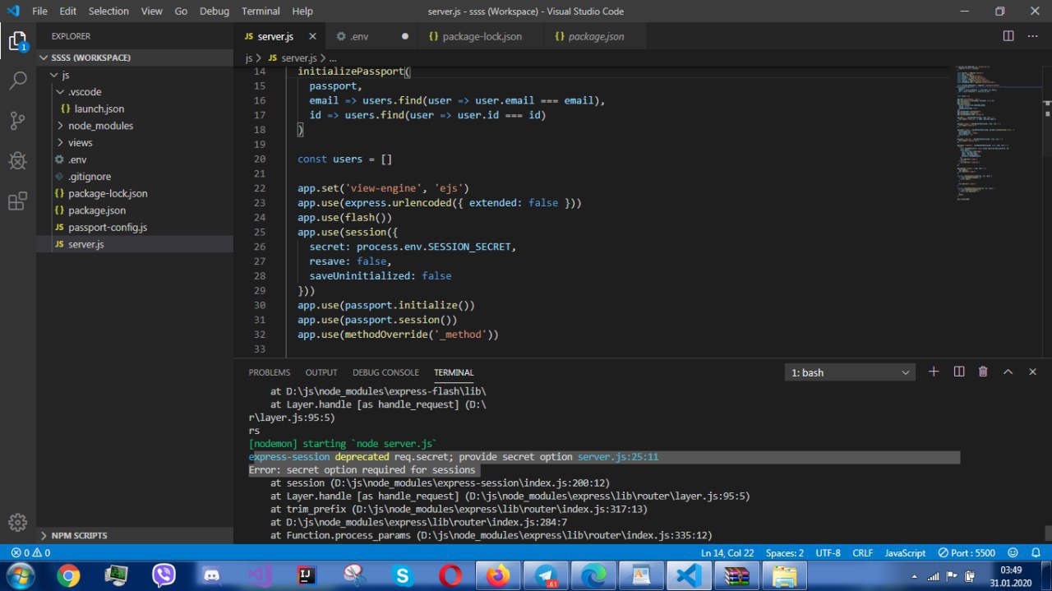The width and height of the screenshot is (1052, 591).
Task: Close the server.js editor tab
Action: (x=312, y=36)
